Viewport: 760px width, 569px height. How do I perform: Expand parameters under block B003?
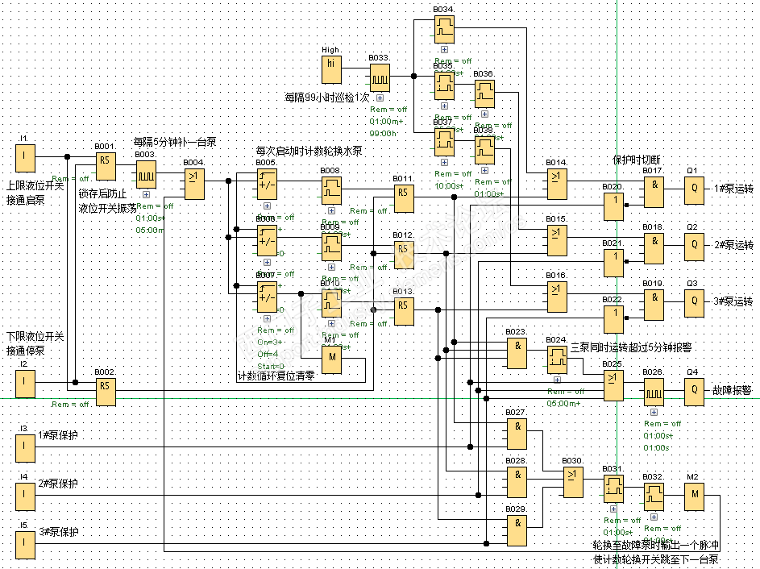point(146,194)
